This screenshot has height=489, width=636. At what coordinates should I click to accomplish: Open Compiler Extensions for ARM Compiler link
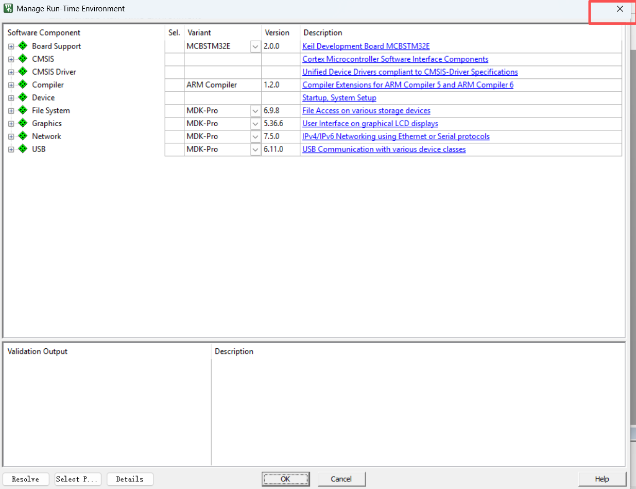point(408,85)
